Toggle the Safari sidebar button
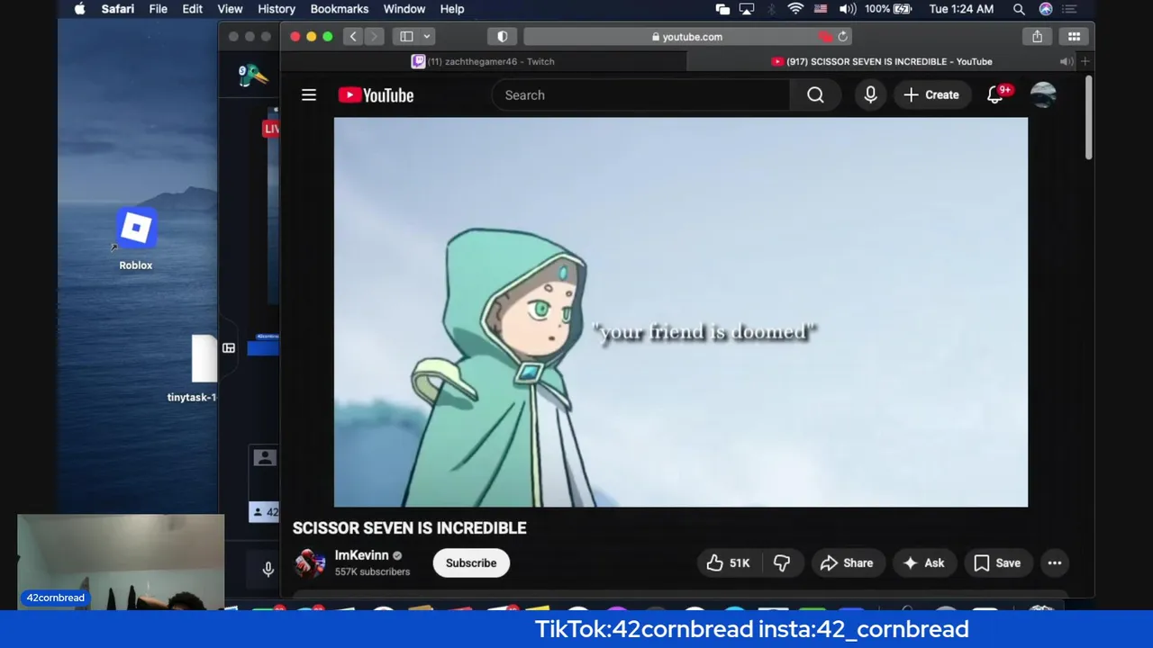Image resolution: width=1153 pixels, height=648 pixels. click(x=406, y=36)
